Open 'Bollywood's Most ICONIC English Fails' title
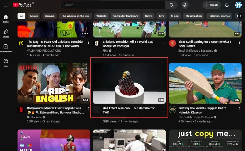 [55, 110]
